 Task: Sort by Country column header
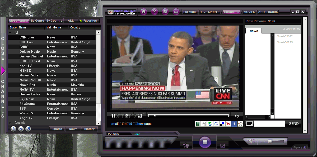pos(82,27)
